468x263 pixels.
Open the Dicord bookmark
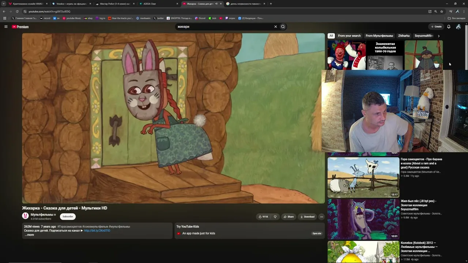click(200, 18)
